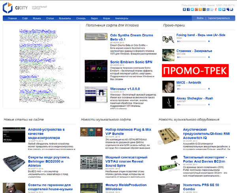Open Странник - Зазеркалье track link
Screen dimensions: 237x193
click(194, 51)
